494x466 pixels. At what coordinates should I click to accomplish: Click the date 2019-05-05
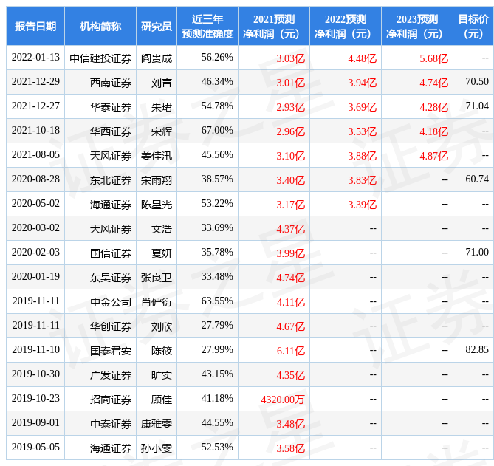click(35, 447)
